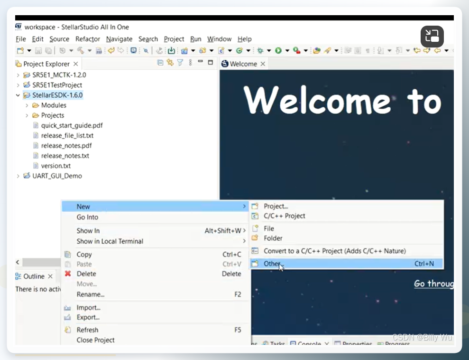Viewport: 469px width, 360px height.
Task: Select the release_file_list.txt file
Action: click(67, 136)
